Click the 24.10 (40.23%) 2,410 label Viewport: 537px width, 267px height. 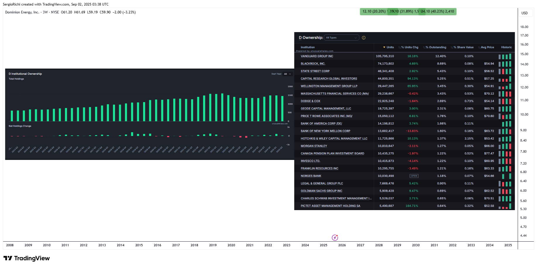pyautogui.click(x=438, y=12)
